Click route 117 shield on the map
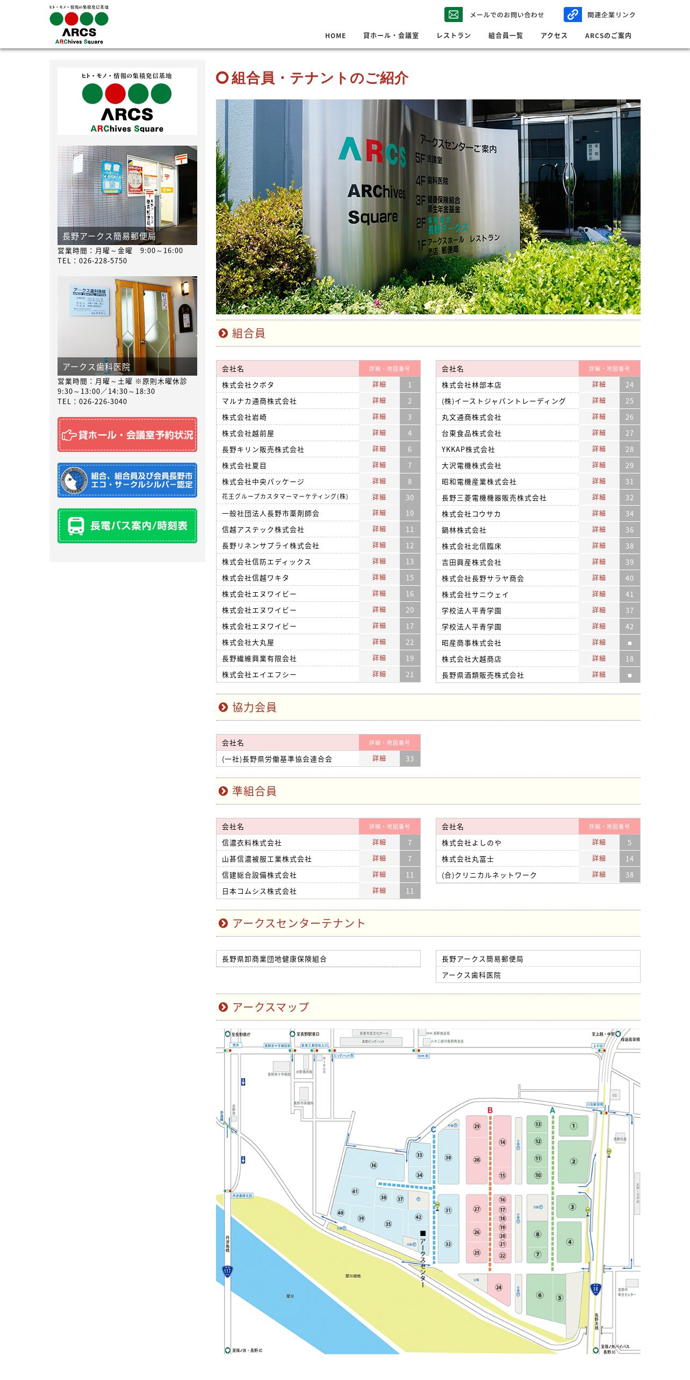The image size is (690, 1380). (227, 1271)
